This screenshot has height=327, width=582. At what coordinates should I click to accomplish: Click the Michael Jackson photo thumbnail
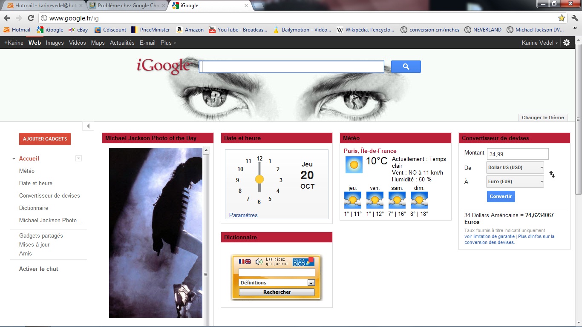click(156, 233)
